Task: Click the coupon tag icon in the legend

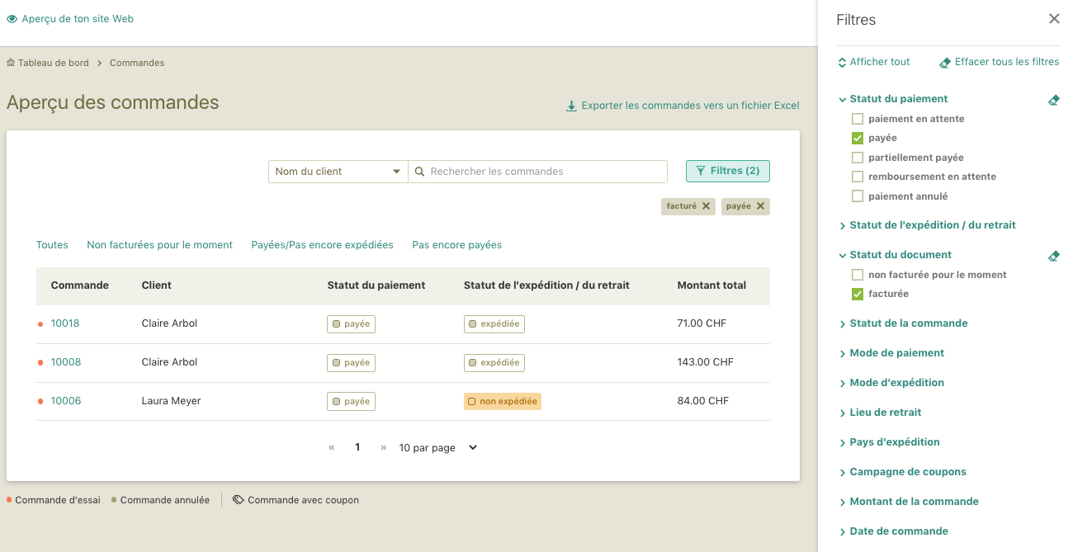Action: [x=238, y=500]
